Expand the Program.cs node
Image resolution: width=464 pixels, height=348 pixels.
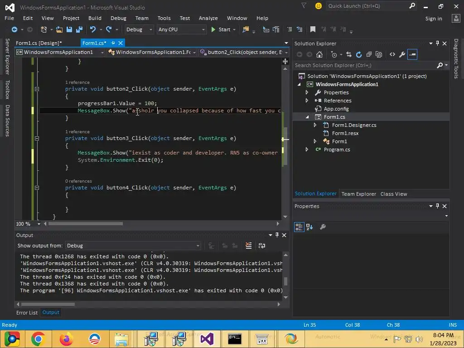coord(307,150)
